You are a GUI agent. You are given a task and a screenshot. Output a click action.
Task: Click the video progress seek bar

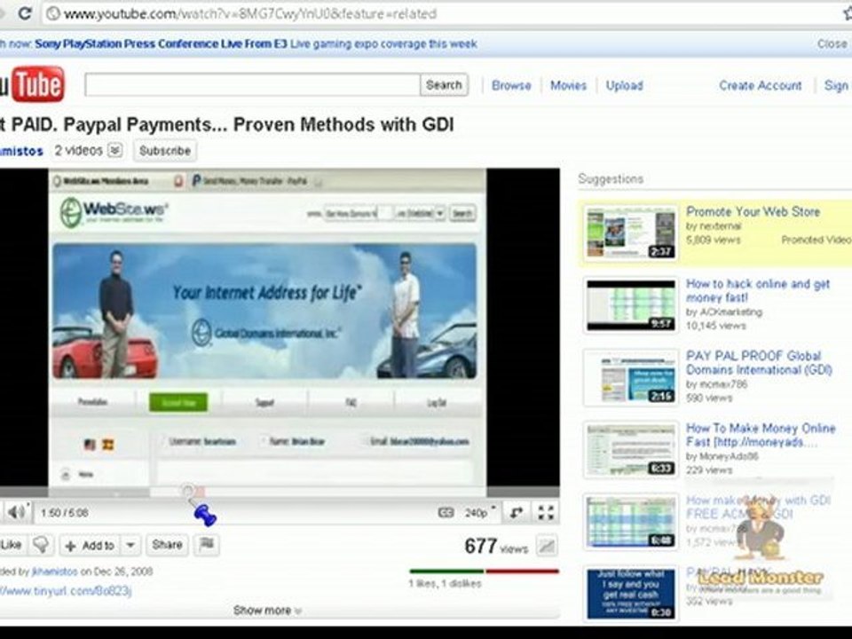pos(280,493)
